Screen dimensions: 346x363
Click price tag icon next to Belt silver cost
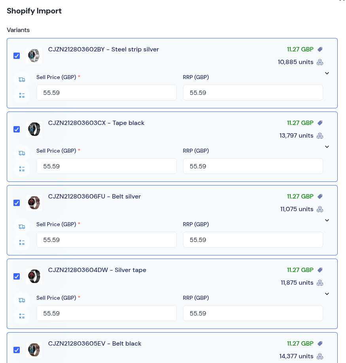tap(320, 197)
